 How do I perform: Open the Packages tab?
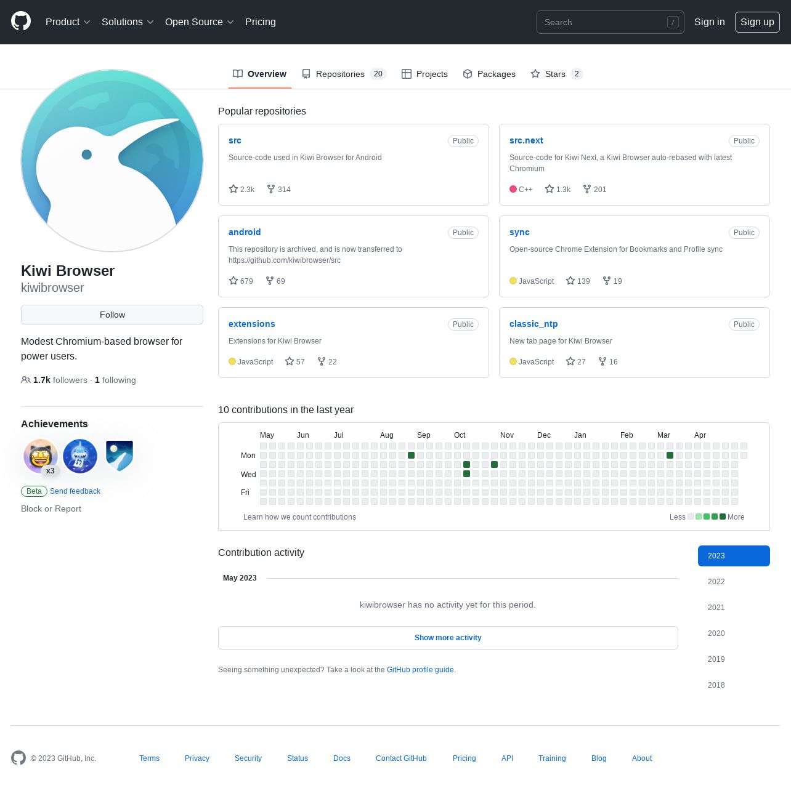point(489,74)
